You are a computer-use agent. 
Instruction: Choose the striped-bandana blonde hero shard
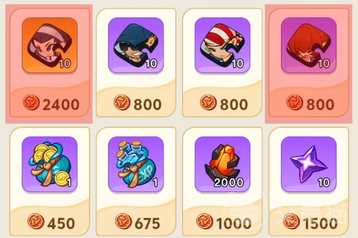tap(222, 45)
